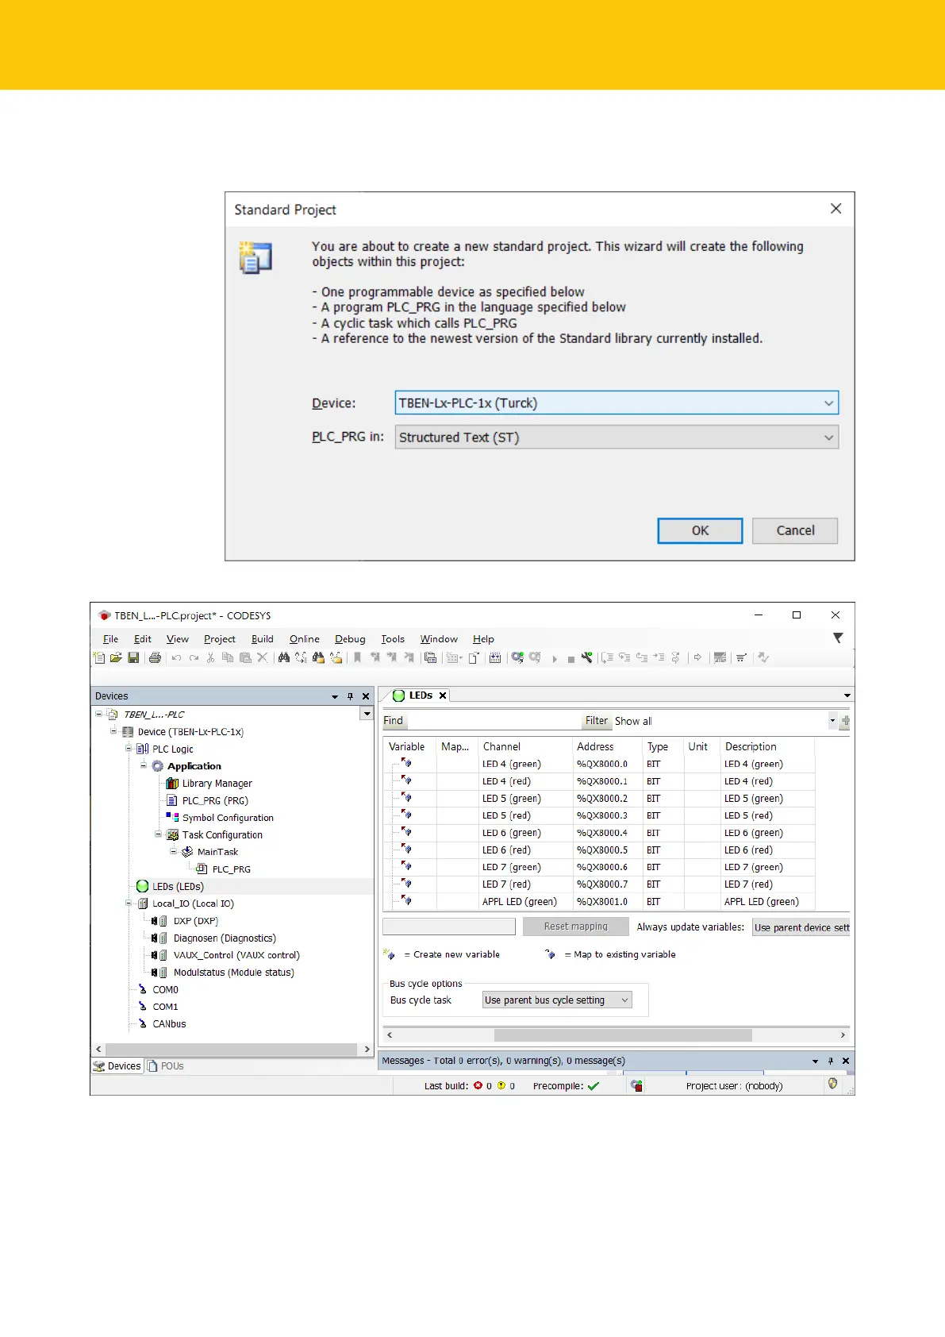
Task: Collapse the Application tree node
Action: (x=144, y=765)
